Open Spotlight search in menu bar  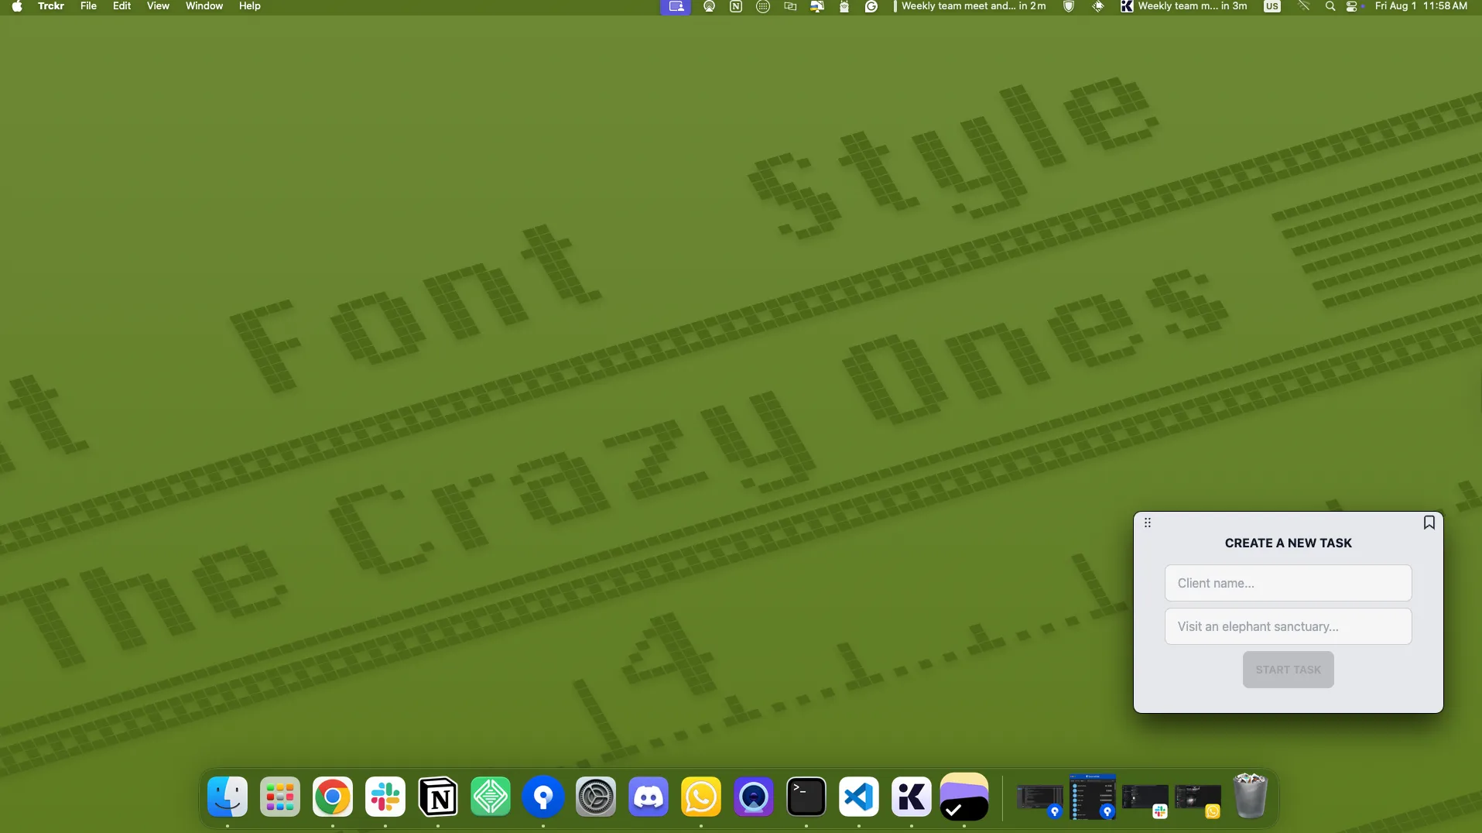pyautogui.click(x=1330, y=6)
